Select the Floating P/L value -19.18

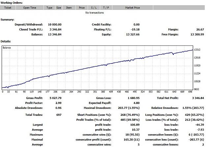[x=135, y=30]
